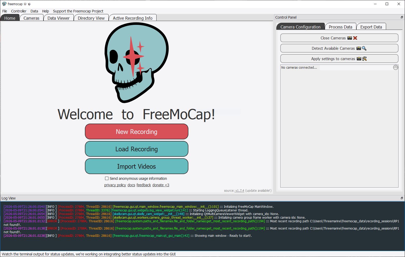Minimize the freemocap window
405x257 pixels.
[x=375, y=4]
